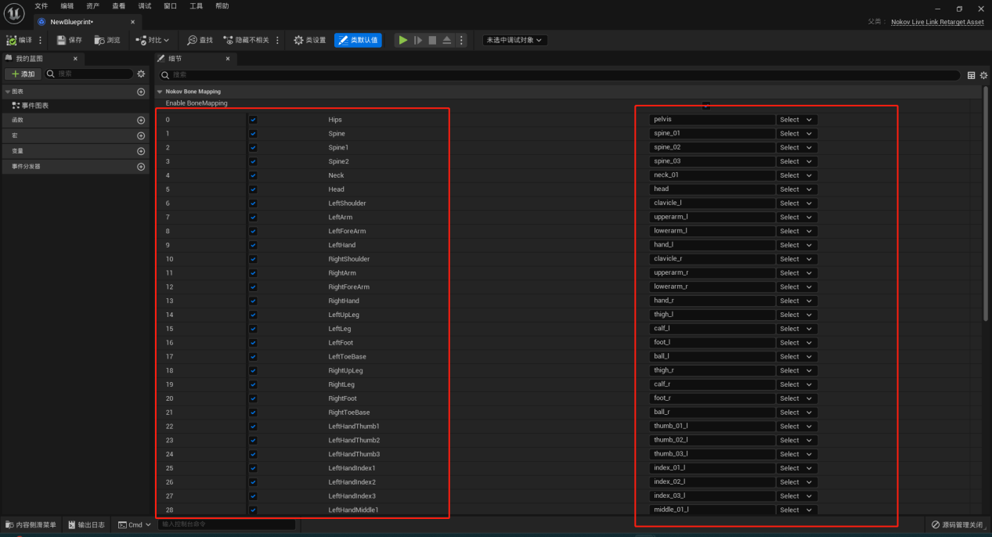
Task: Open the 未选中调试对象 debug object dropdown
Action: 514,40
